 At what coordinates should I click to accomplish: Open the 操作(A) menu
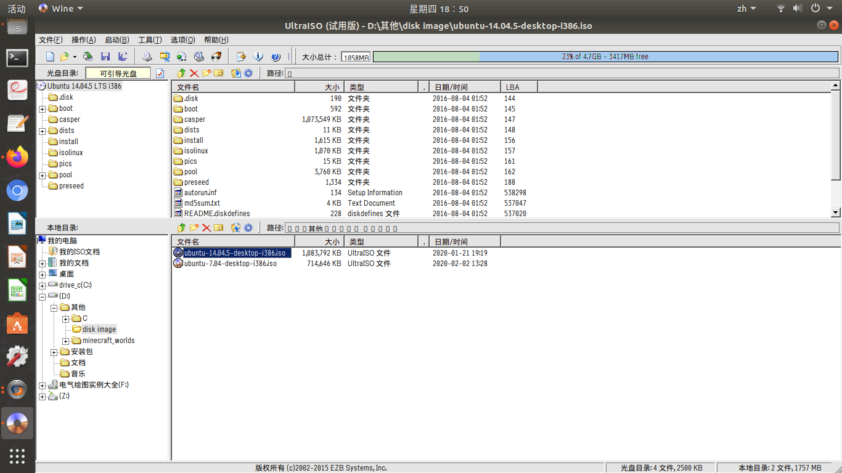84,40
